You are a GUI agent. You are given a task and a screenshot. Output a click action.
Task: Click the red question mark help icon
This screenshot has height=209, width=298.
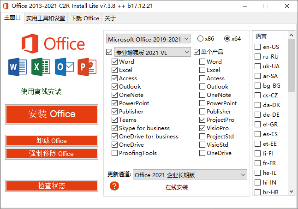click(115, 186)
